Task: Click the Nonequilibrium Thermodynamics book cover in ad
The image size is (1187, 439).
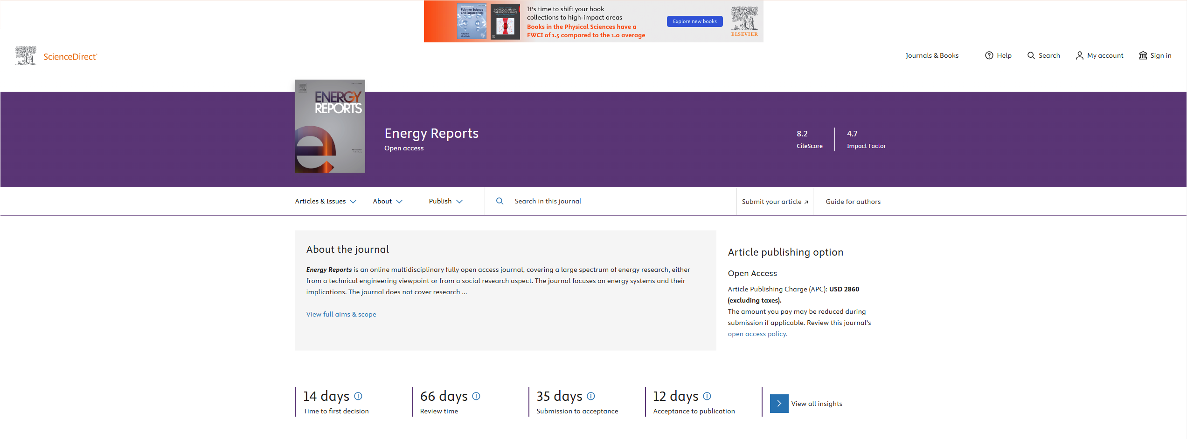Action: [x=505, y=21]
